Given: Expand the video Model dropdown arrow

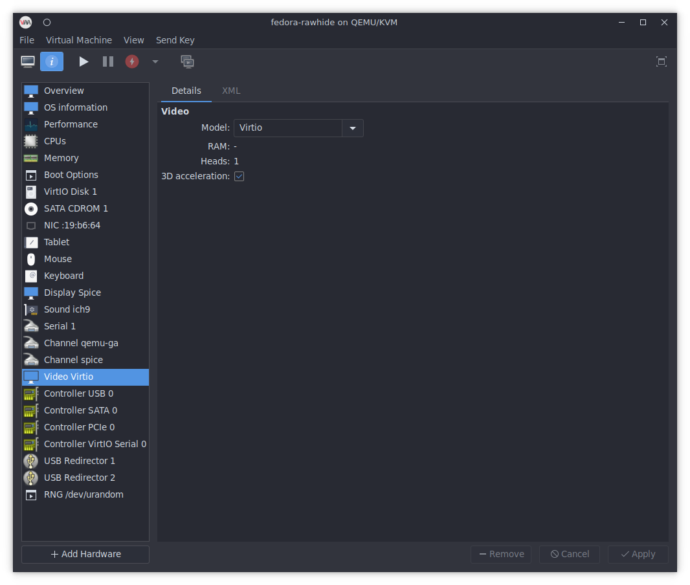Looking at the screenshot, I should tap(353, 128).
